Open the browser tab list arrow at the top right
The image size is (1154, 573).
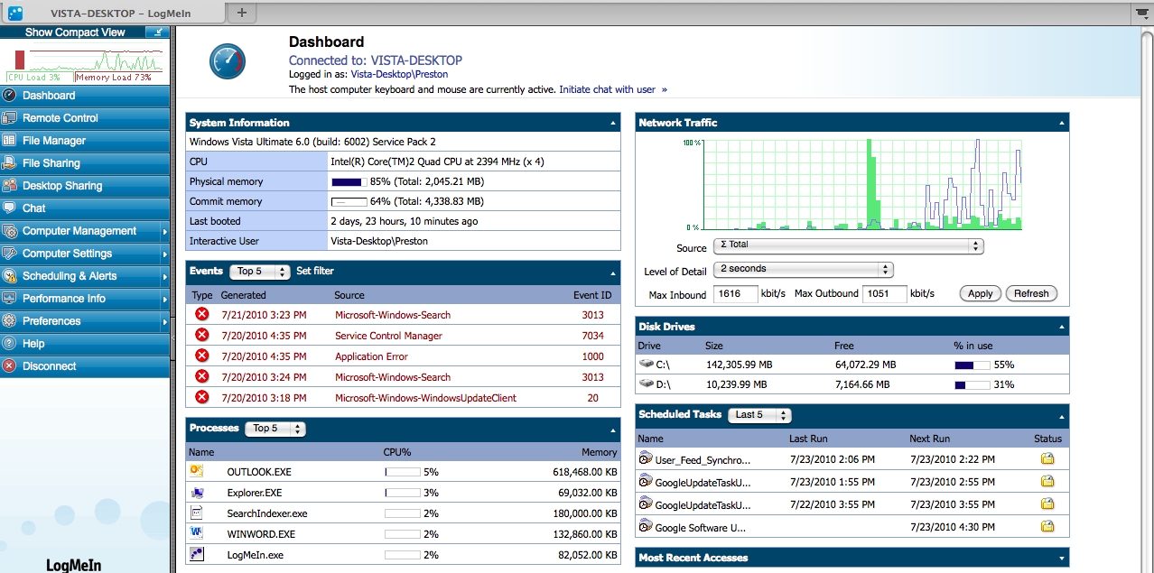1142,12
